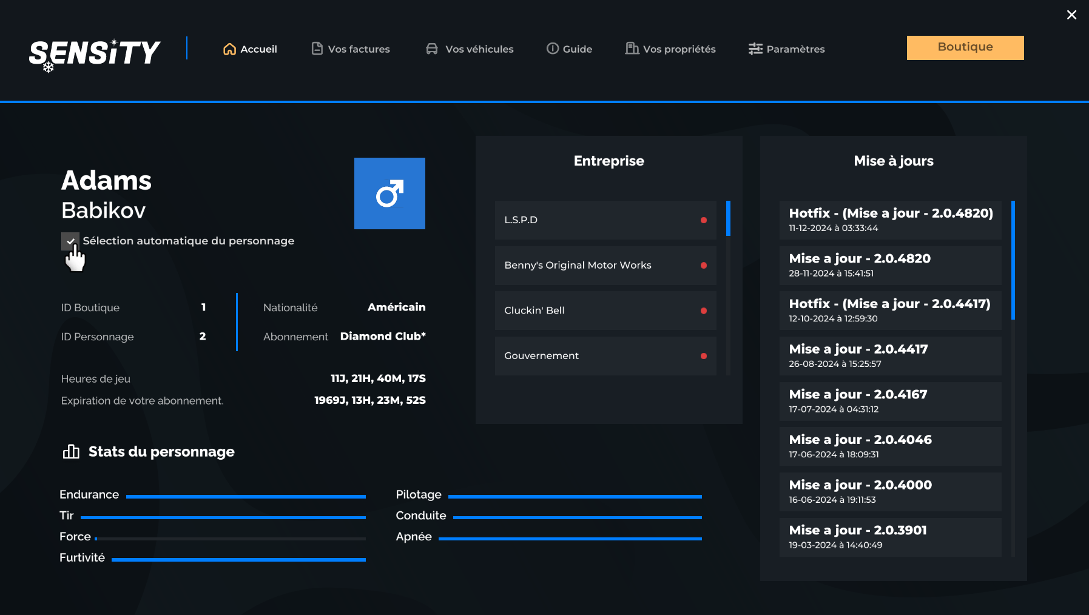Open the 26-08-2024 Mise a jour 2.0.4417 entry
This screenshot has height=615, width=1089.
point(891,356)
